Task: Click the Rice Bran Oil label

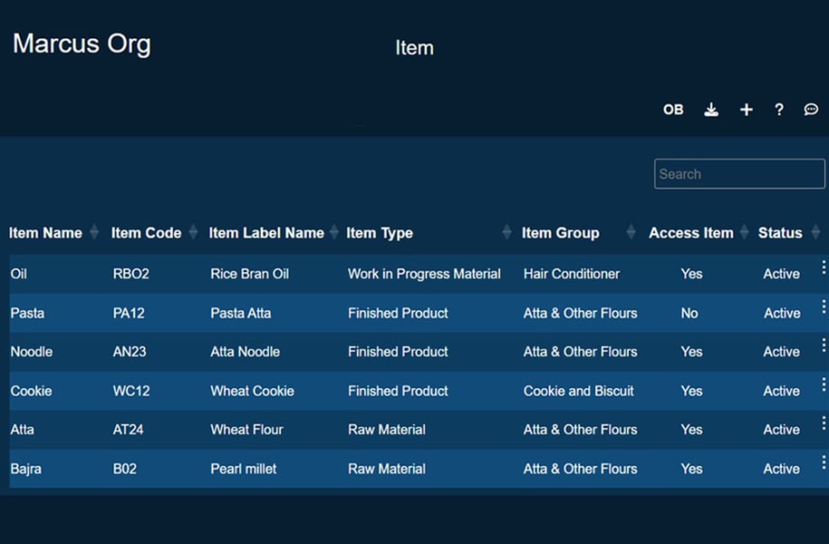Action: [x=249, y=274]
